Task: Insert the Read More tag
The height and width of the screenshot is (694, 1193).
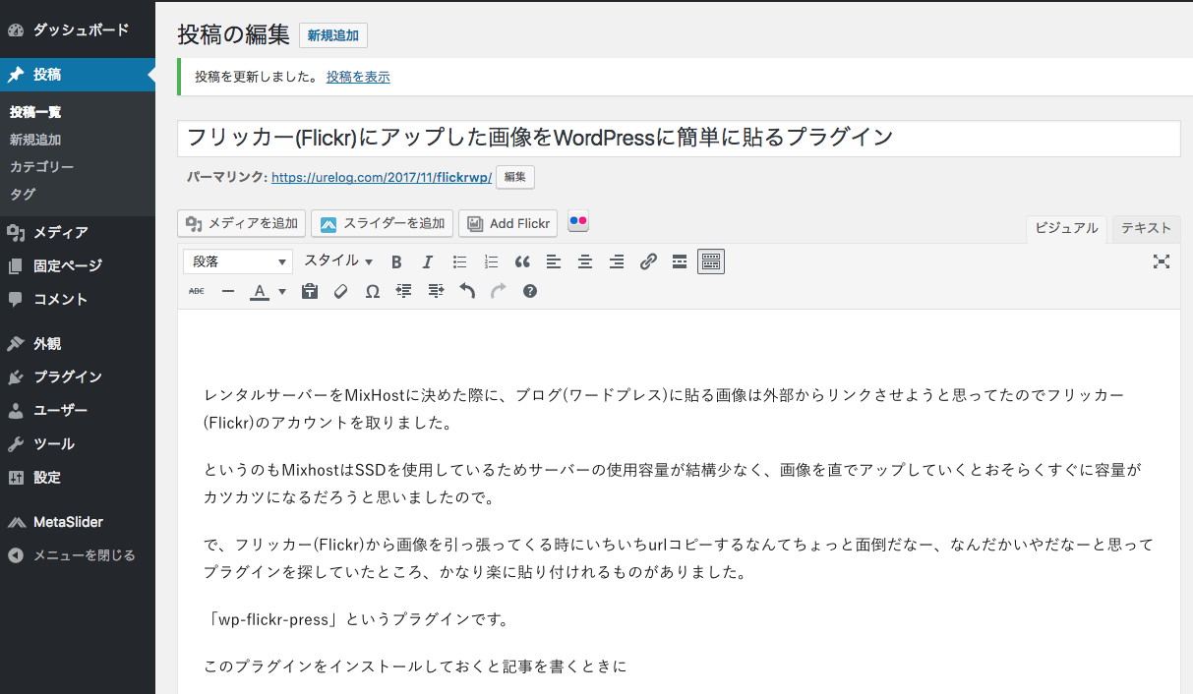Action: [680, 261]
